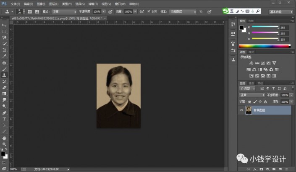Switch to the 样式 styles tab

click(251, 52)
